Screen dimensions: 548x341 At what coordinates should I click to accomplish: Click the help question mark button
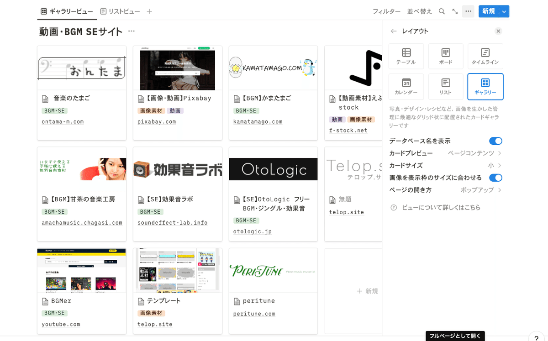coord(536,338)
